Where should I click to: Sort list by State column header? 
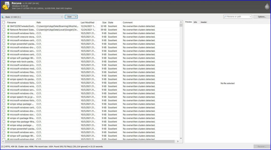tap(114, 22)
